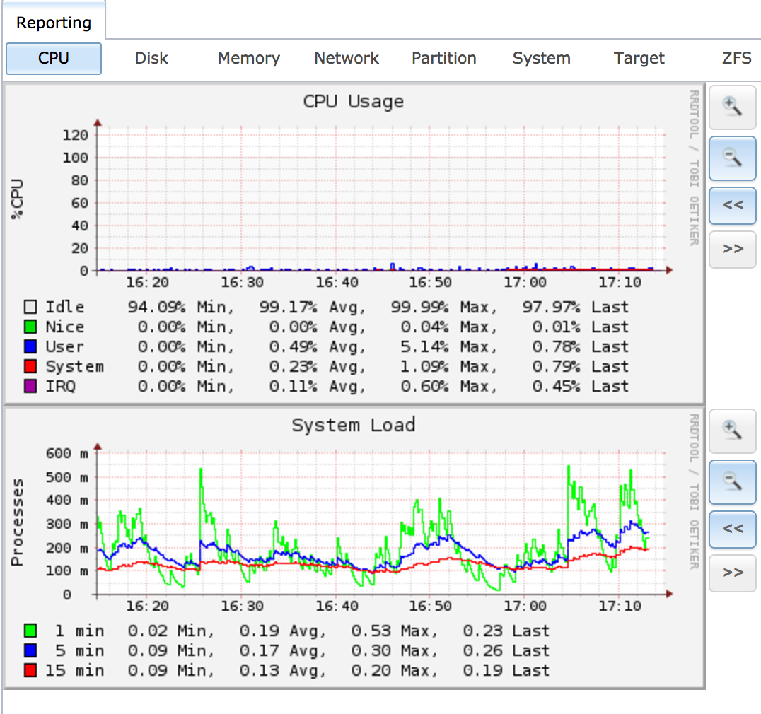
Task: Switch to the Network tab
Action: pos(347,58)
